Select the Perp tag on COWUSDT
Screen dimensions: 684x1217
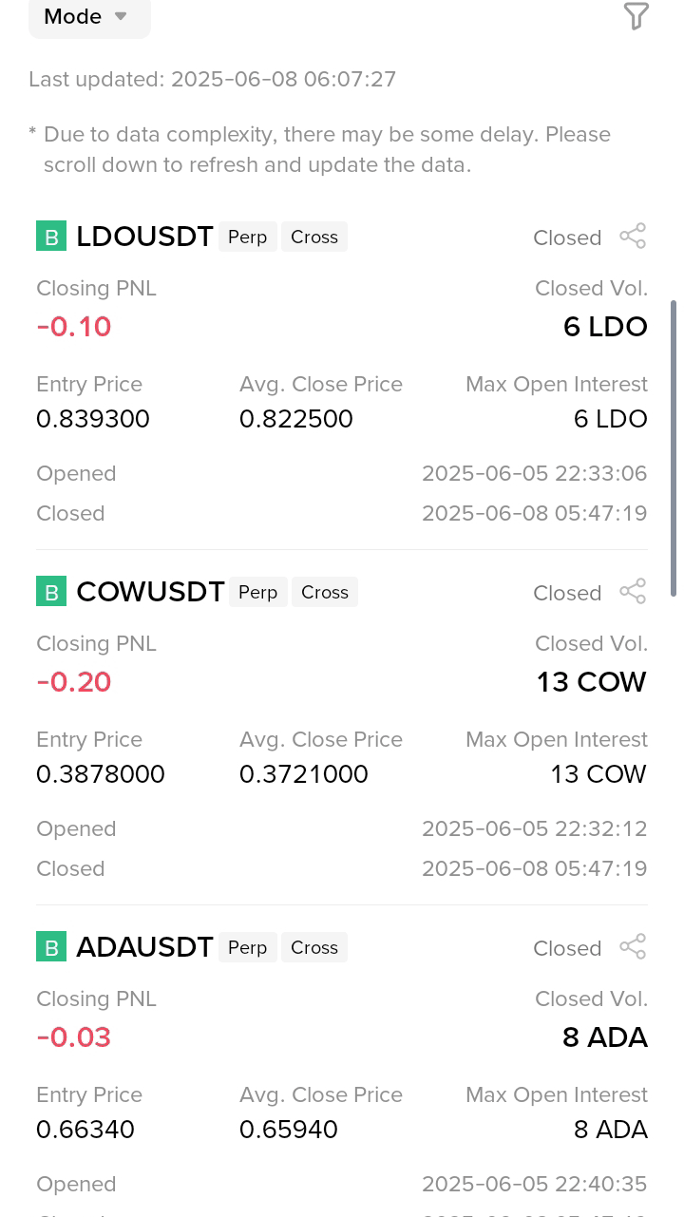pos(258,592)
